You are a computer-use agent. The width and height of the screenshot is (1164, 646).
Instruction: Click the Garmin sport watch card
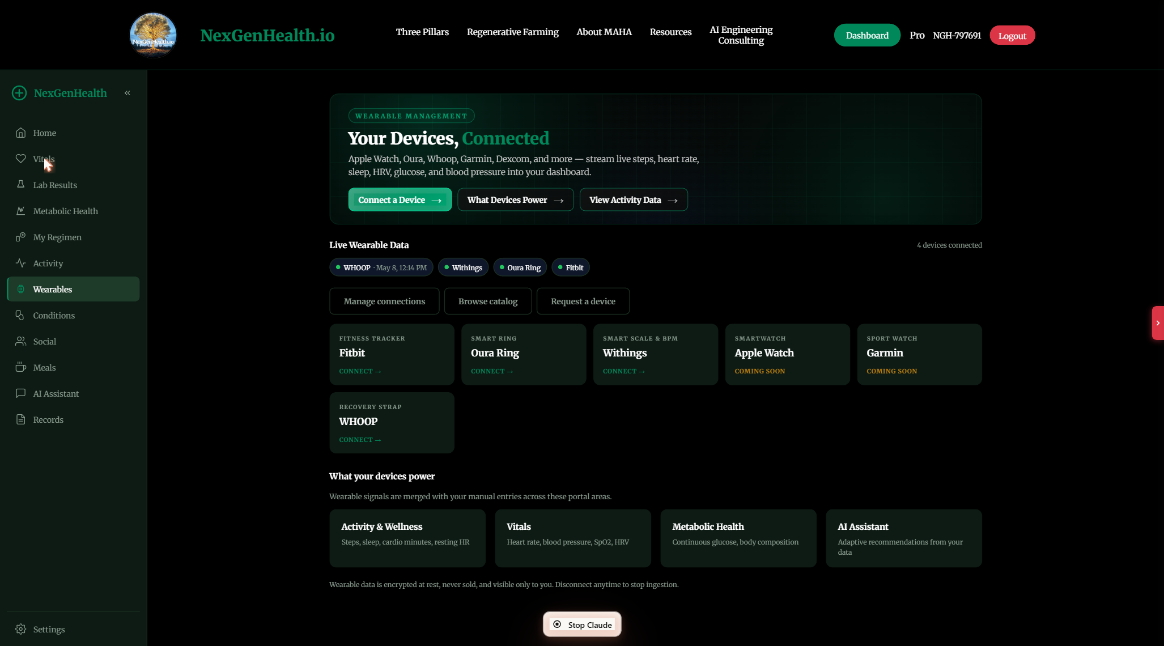click(x=919, y=354)
